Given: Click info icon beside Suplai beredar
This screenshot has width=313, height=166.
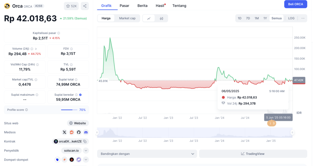Looking at the screenshot, I should point(76,95).
